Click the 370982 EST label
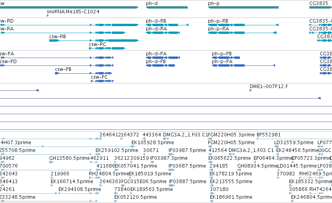 pyautogui.click(x=286, y=174)
